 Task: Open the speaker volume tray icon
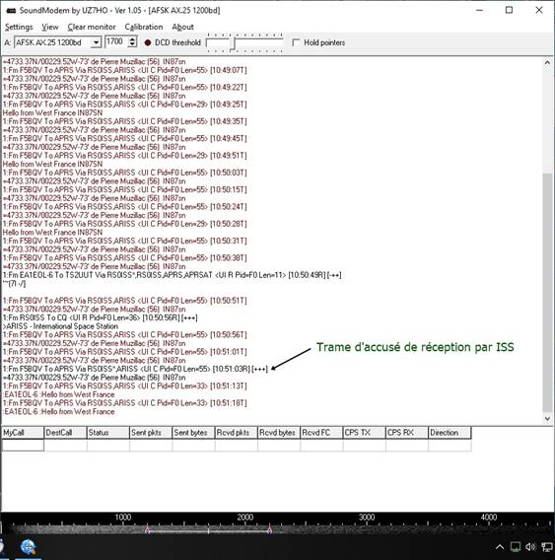530,547
